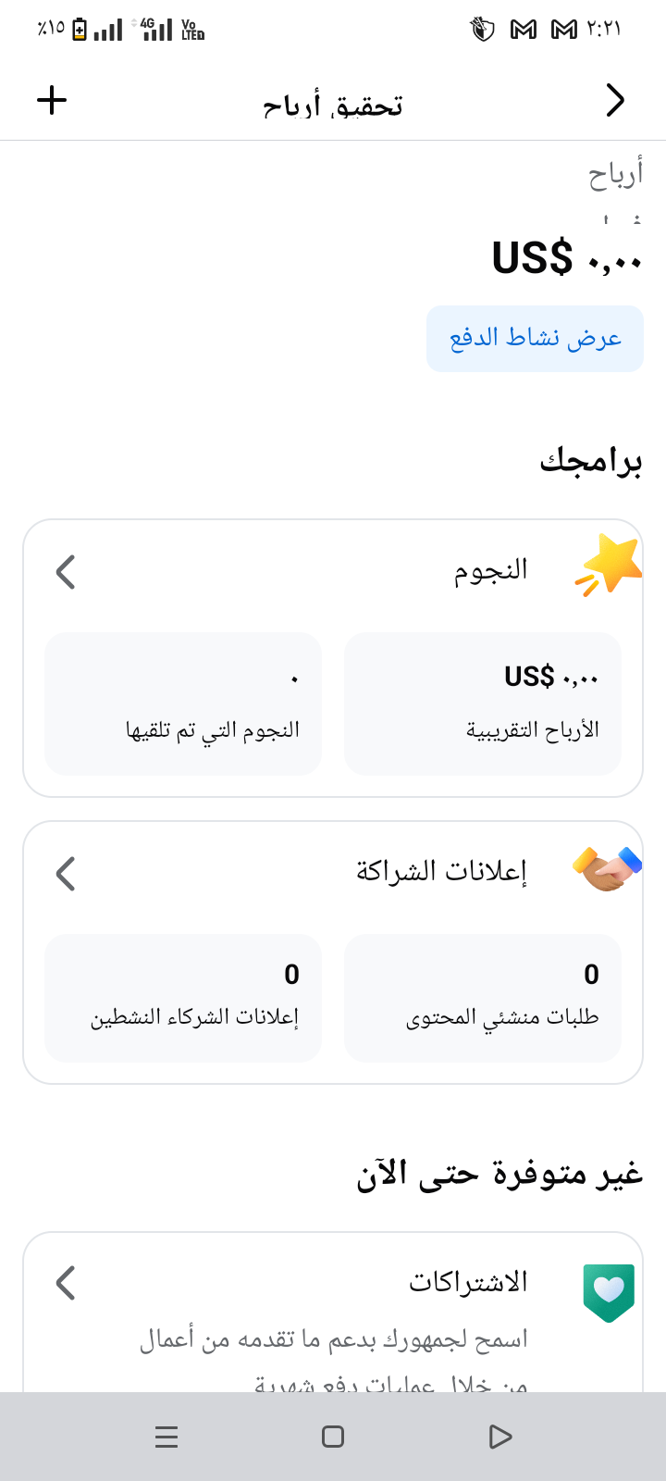Screen dimensions: 666x1481
Task: Tap the Gmail notification icon in status bar
Action: click(x=524, y=30)
